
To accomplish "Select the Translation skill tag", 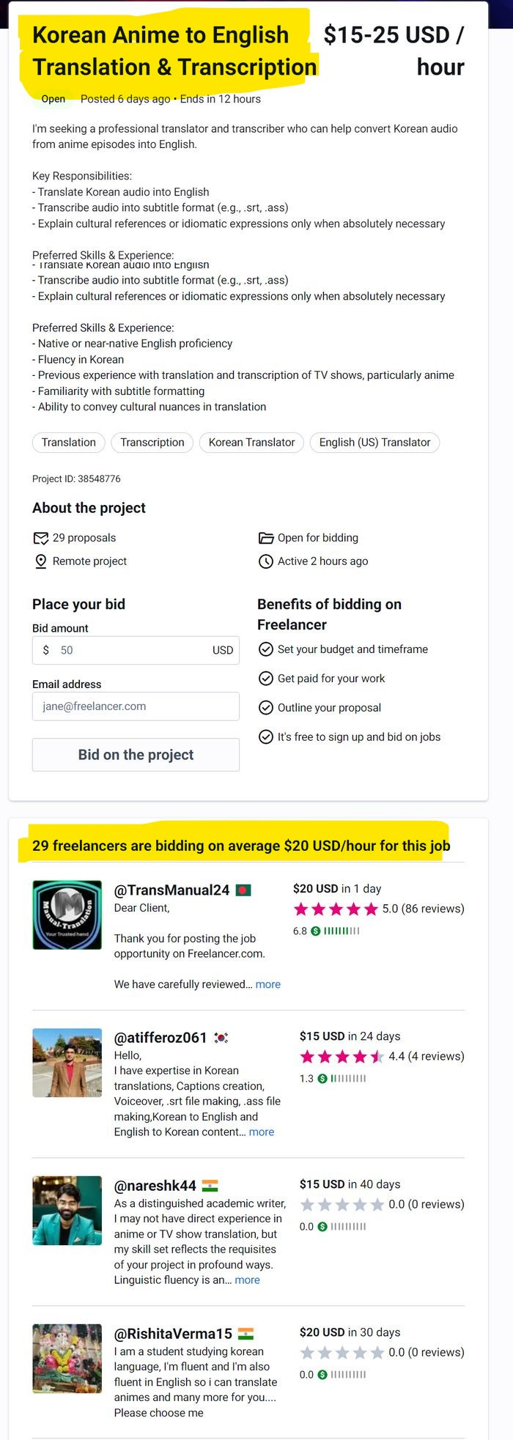I will coord(69,443).
